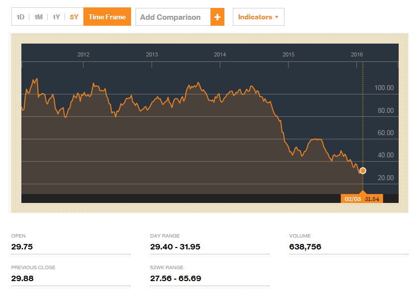The image size is (416, 293).
Task: Select the 5Y time range
Action: pos(74,17)
